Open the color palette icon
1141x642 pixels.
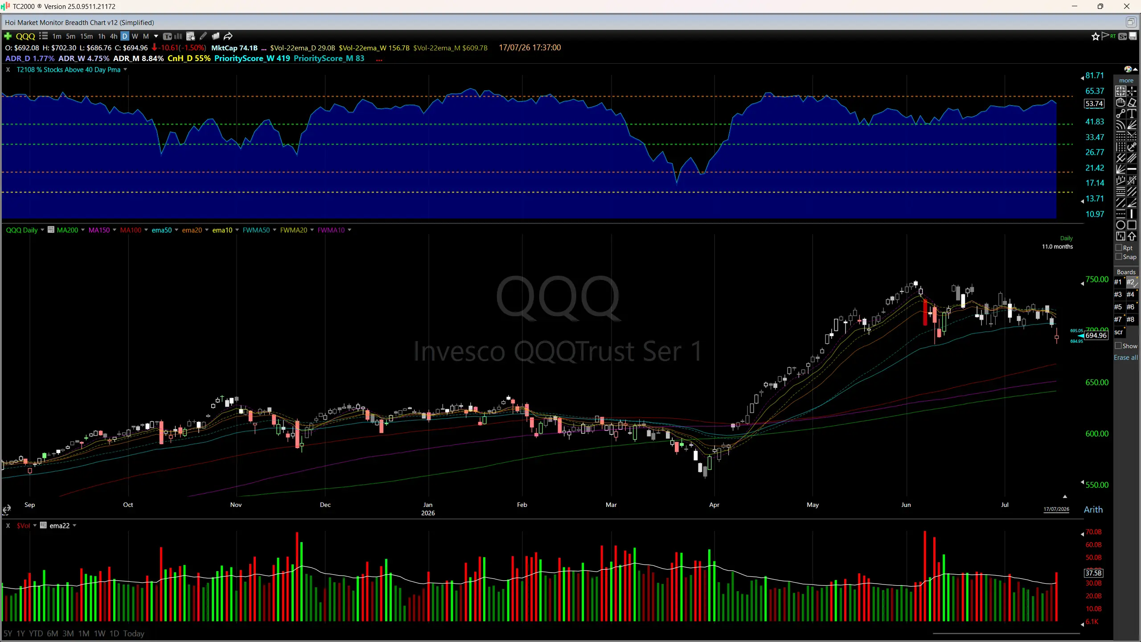pyautogui.click(x=1128, y=69)
